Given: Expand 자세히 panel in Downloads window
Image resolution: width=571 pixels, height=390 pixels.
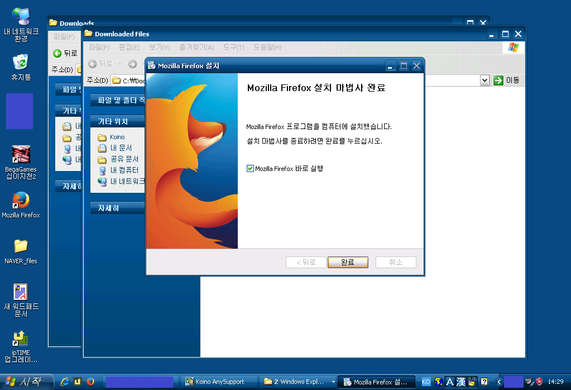Looking at the screenshot, I should 68,186.
